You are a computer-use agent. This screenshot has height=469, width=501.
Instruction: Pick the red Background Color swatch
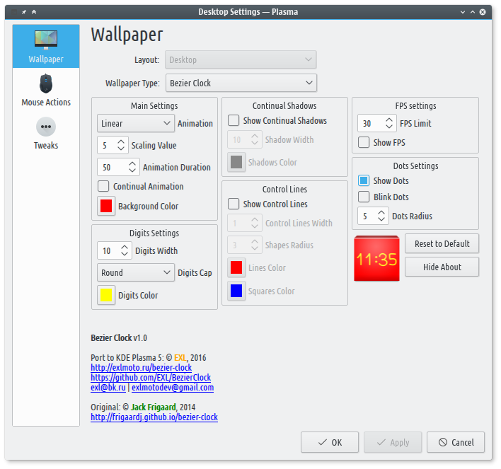tap(106, 206)
